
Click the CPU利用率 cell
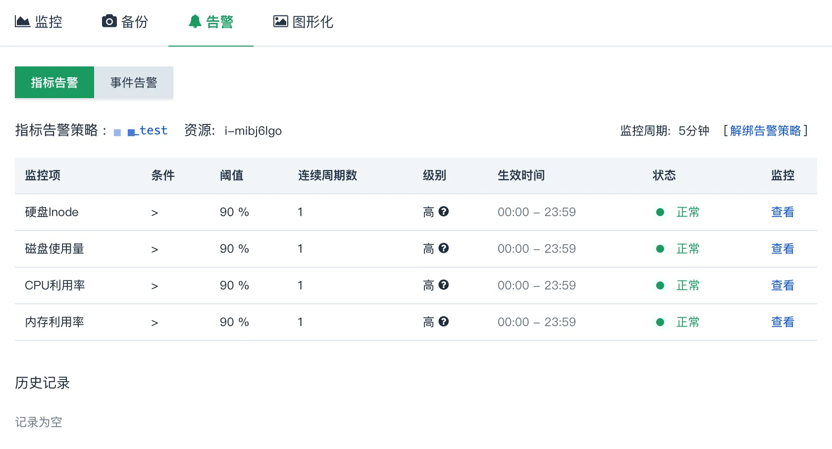[x=55, y=285]
